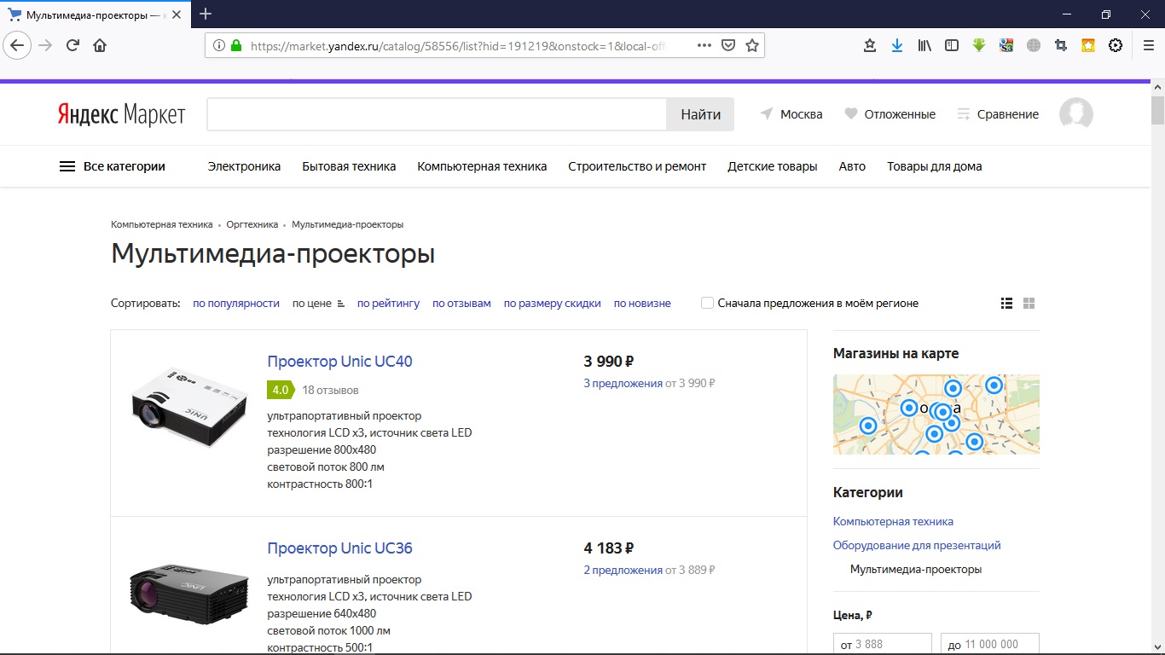This screenshot has height=655, width=1165.
Task: Switch to grid view layout icon
Action: tap(1029, 303)
